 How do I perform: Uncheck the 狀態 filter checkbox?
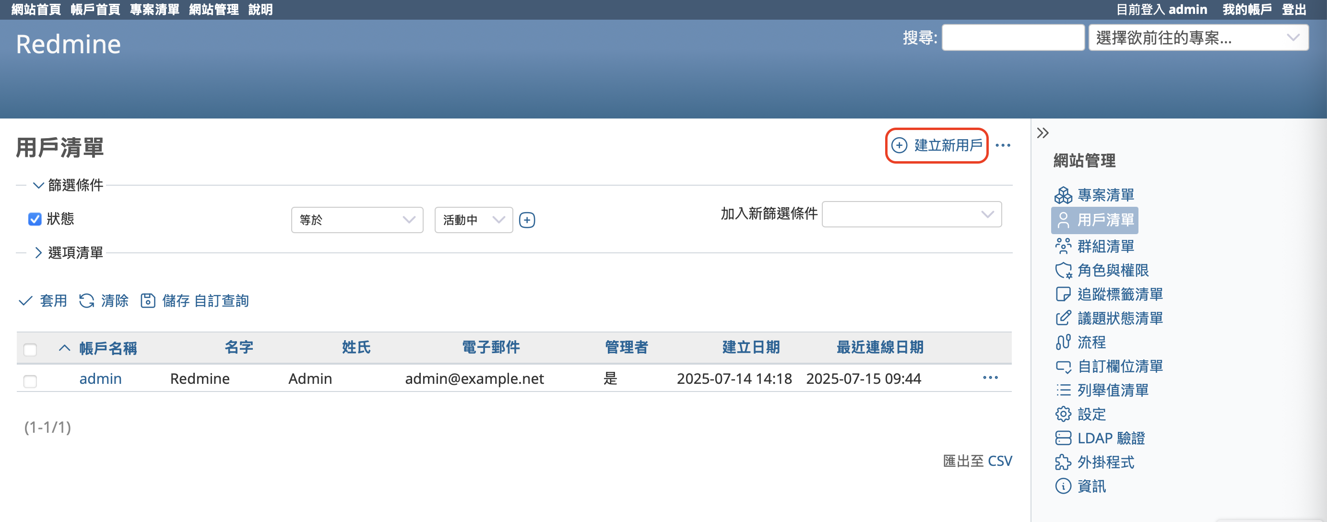click(x=35, y=219)
